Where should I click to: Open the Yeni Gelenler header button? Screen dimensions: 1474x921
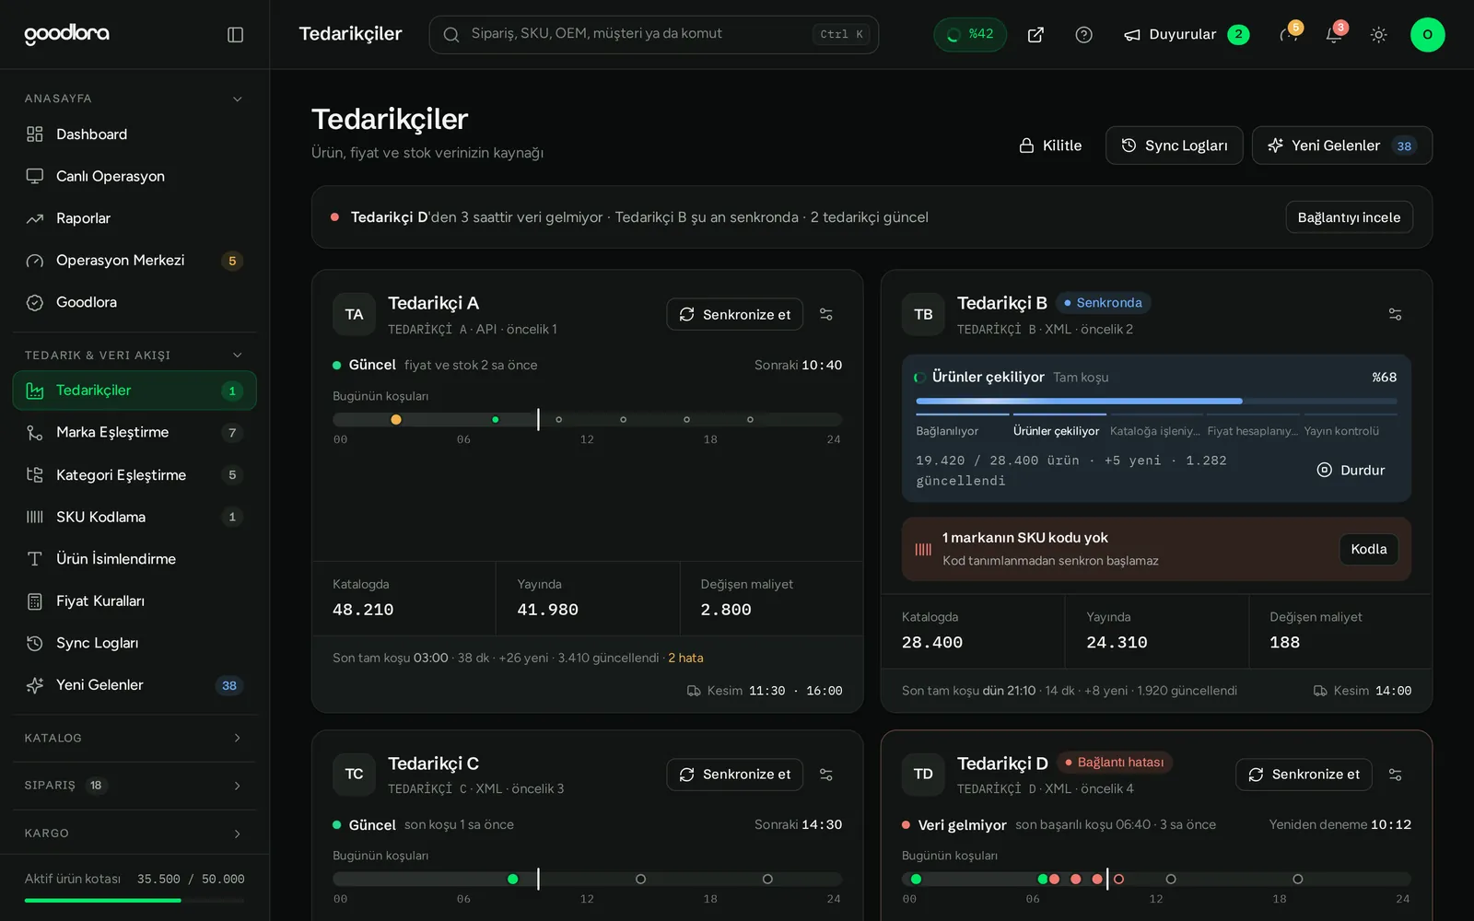pos(1341,146)
